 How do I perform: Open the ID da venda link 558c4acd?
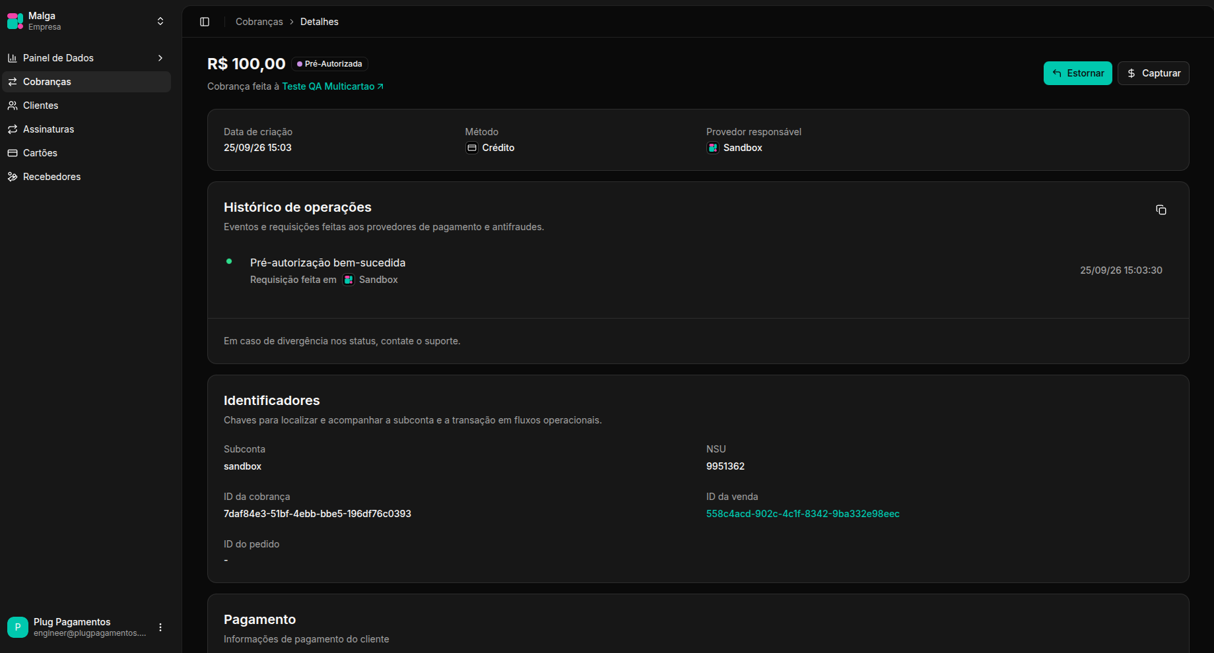(803, 514)
